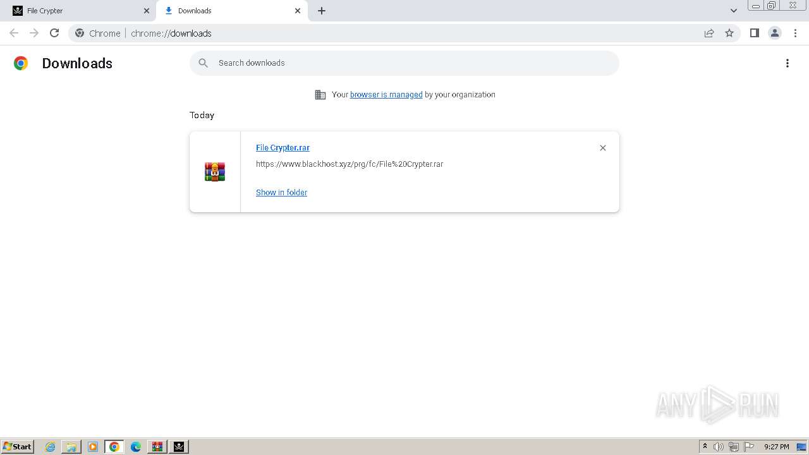This screenshot has height=455, width=809.
Task: Click the magnifier search icon
Action: click(203, 63)
